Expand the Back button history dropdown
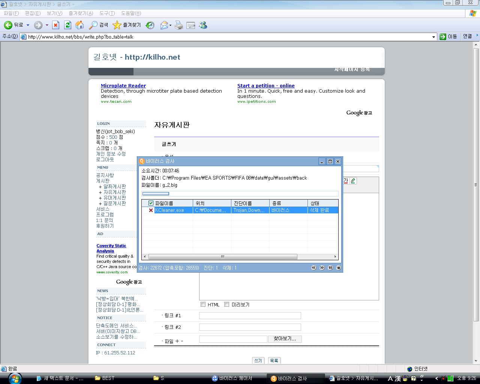The height and width of the screenshot is (384, 480). pyautogui.click(x=28, y=25)
